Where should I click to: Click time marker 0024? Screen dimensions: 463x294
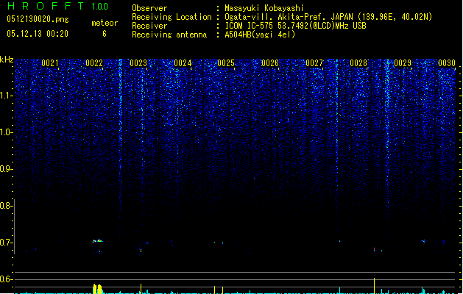(x=183, y=63)
